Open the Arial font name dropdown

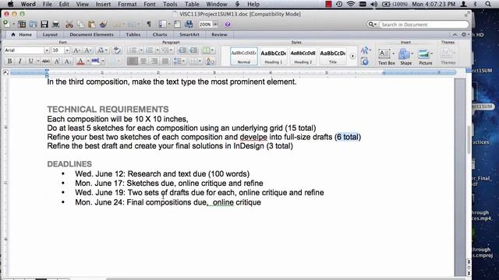(x=47, y=50)
